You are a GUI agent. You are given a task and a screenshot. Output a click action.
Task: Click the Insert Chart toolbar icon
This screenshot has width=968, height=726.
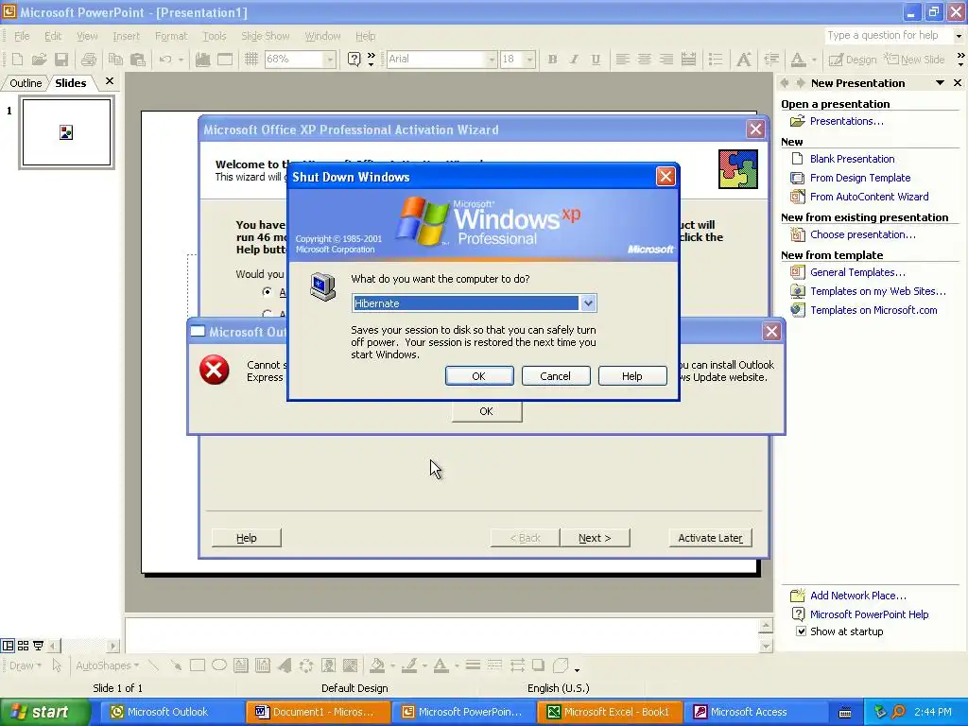[x=202, y=60]
